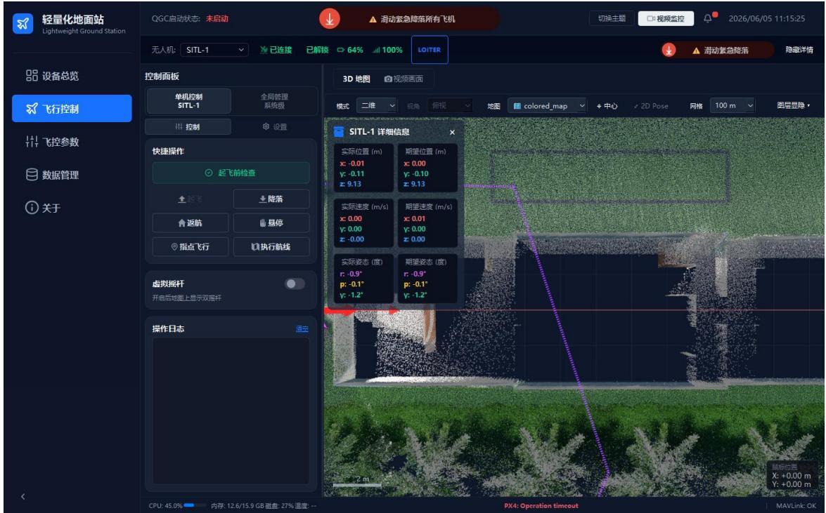This screenshot has width=826, height=513.
Task: Click the 实际位置 (m) card
Action: [x=363, y=168]
